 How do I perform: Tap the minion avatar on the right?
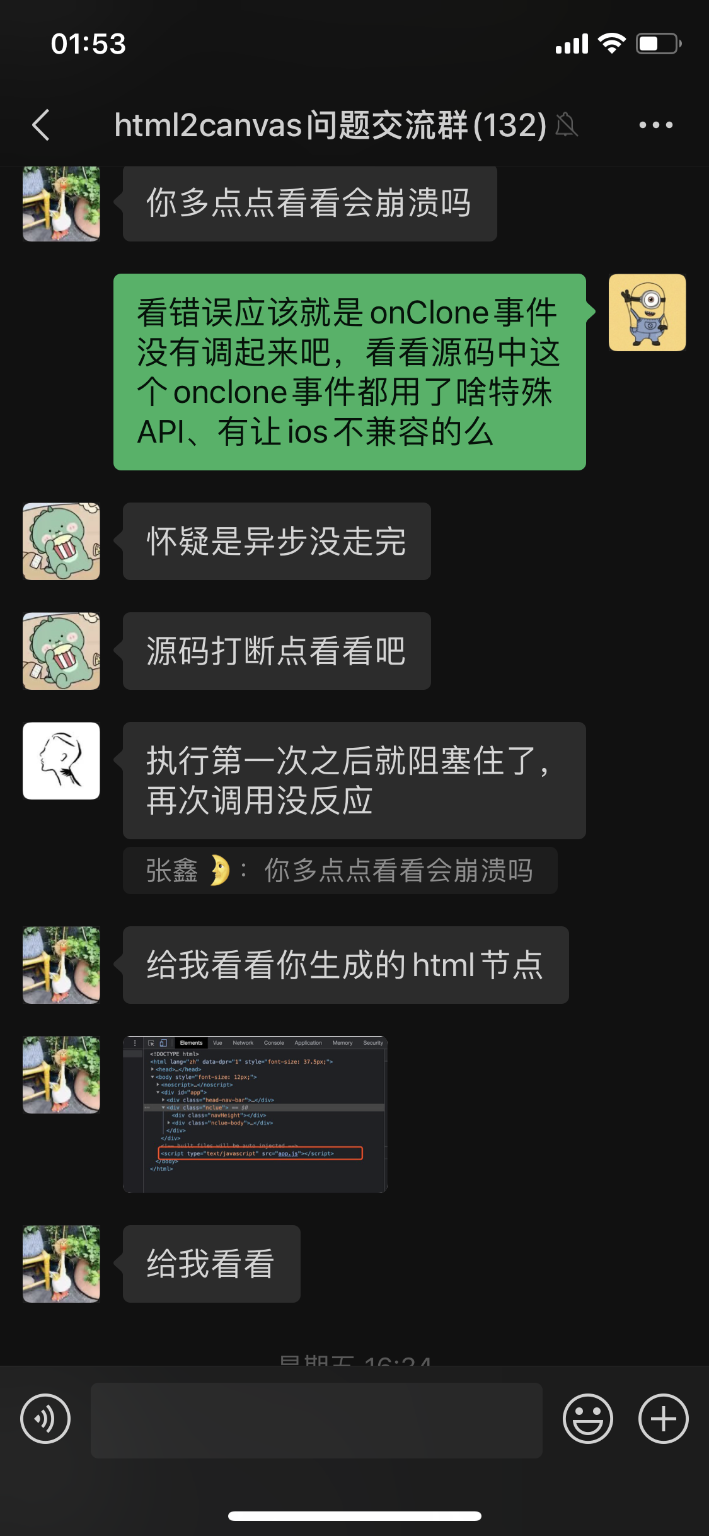click(x=647, y=313)
